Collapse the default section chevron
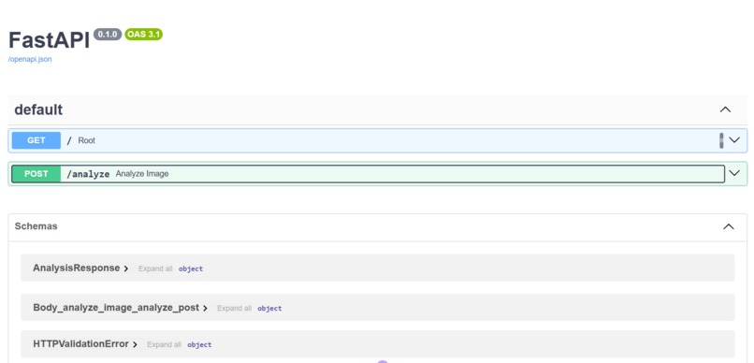The image size is (754, 363). tap(725, 109)
